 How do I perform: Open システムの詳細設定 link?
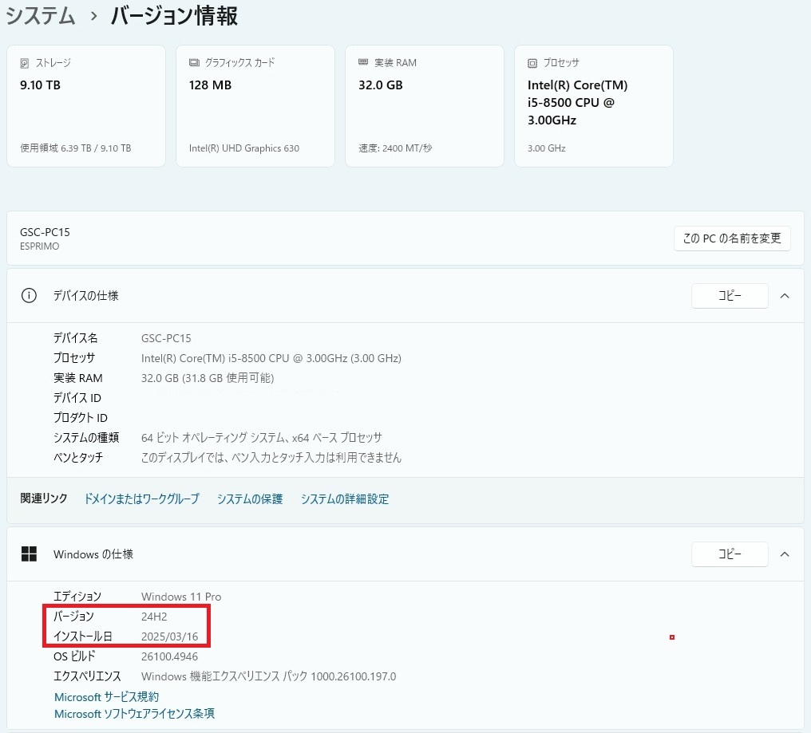[x=345, y=499]
